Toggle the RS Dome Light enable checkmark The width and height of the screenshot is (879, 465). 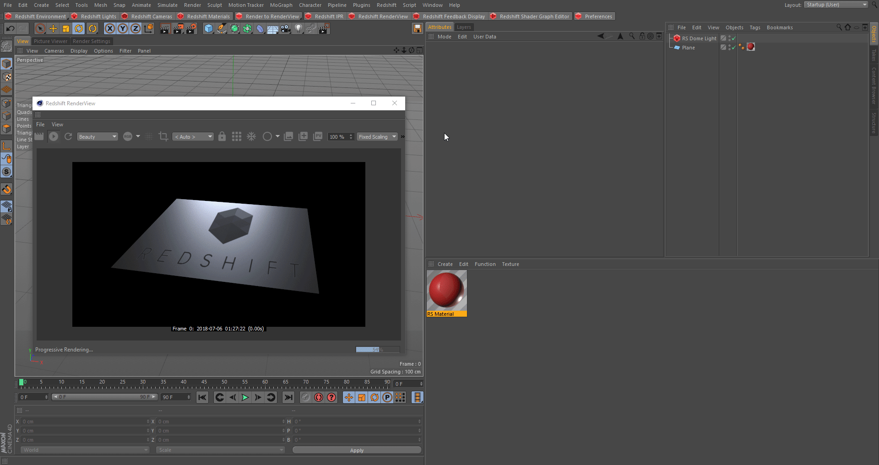click(x=733, y=38)
